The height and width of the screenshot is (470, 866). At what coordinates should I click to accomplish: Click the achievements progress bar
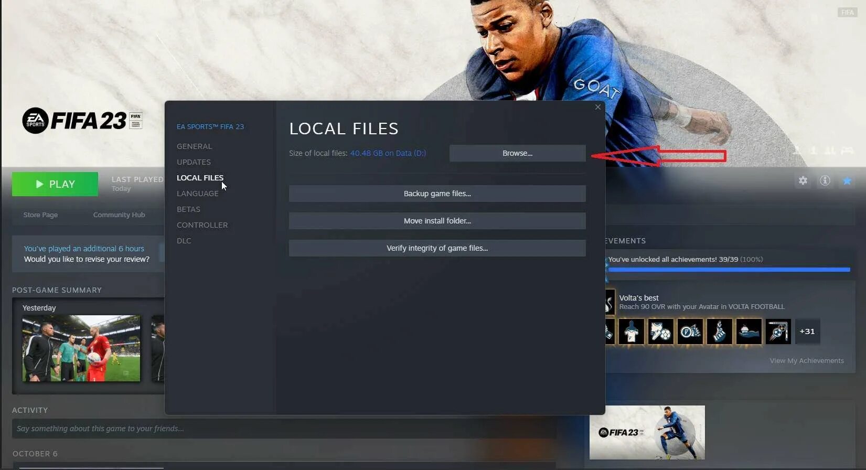(x=729, y=270)
